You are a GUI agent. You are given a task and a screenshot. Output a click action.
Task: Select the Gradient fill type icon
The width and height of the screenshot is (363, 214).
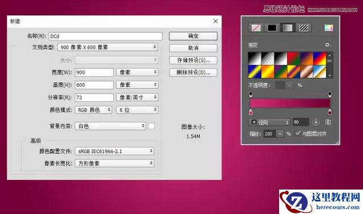[x=288, y=28]
